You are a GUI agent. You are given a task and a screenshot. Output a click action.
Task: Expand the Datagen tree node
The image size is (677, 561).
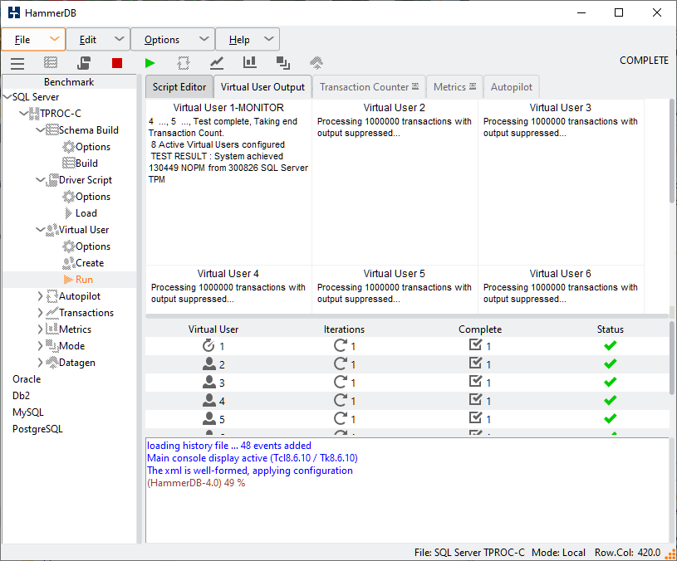(40, 363)
